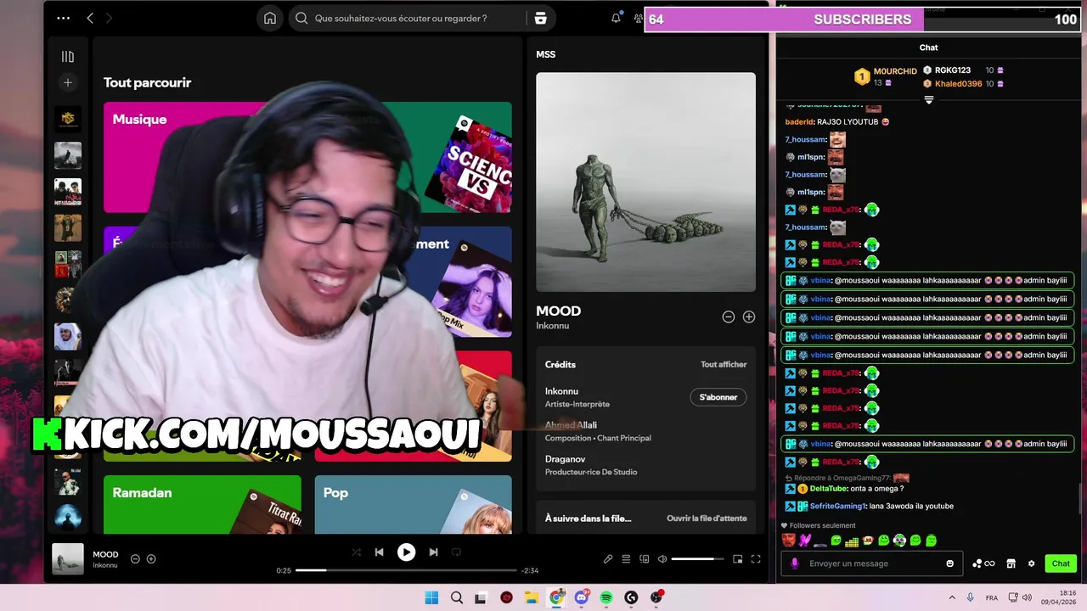This screenshot has height=611, width=1087.
Task: Click the Envoyer un message field
Action: click(x=870, y=563)
